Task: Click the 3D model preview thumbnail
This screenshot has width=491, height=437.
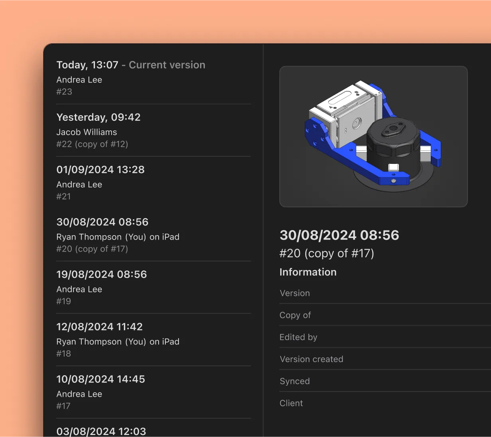Action: tap(373, 136)
